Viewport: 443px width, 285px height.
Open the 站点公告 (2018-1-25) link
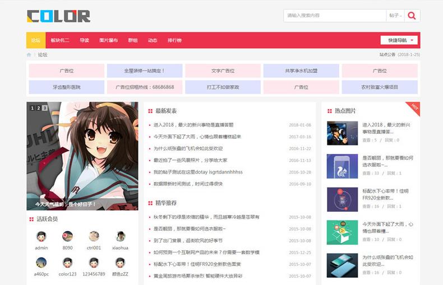point(399,54)
